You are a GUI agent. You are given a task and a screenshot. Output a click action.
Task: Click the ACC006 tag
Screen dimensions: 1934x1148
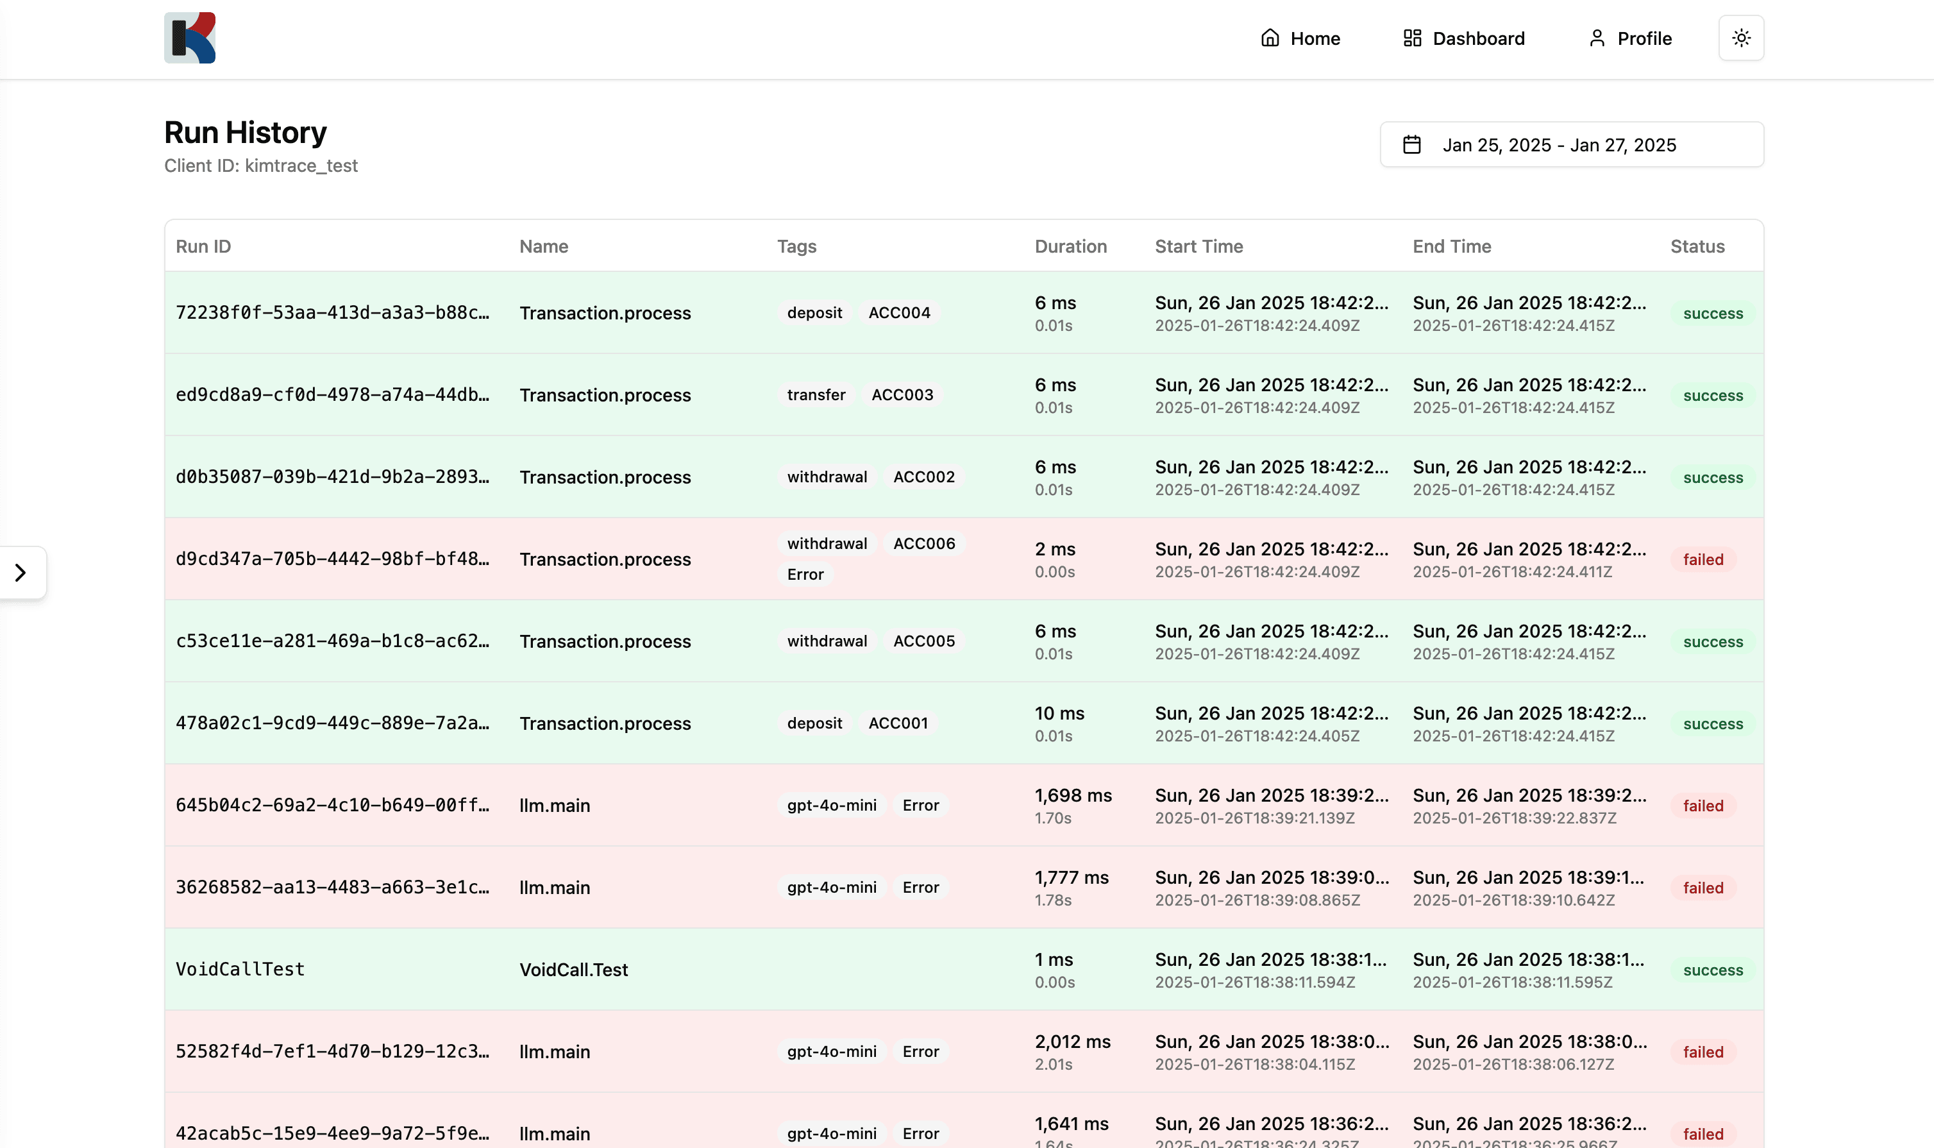click(924, 543)
